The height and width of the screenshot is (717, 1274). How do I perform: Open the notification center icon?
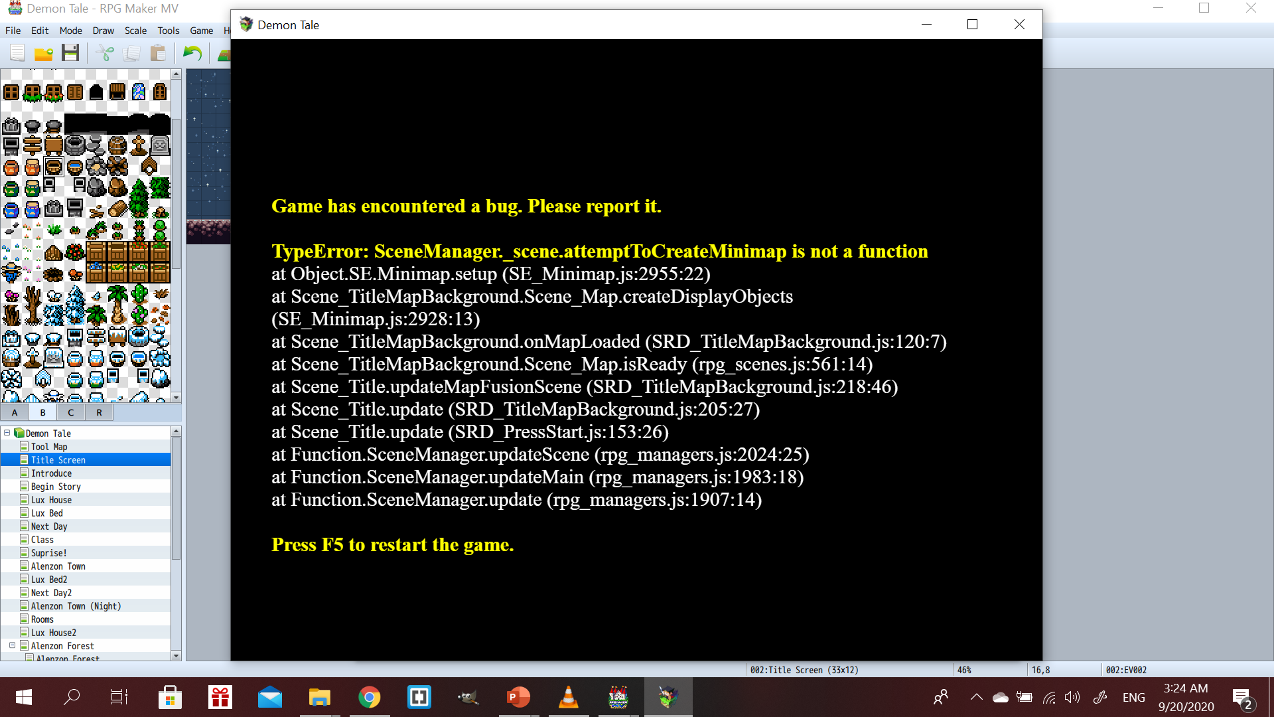coord(1241,698)
